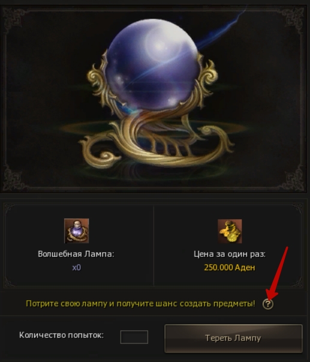Image resolution: width=310 pixels, height=362 pixels.
Task: Click top-left ornamental corner of banner
Action: [x=13, y=19]
